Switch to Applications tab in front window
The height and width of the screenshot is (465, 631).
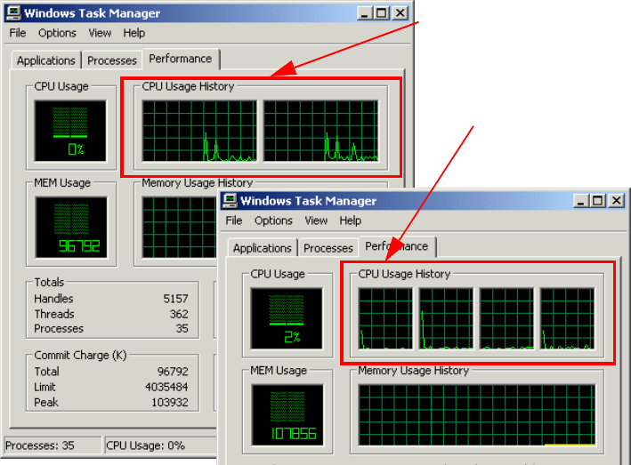[262, 248]
